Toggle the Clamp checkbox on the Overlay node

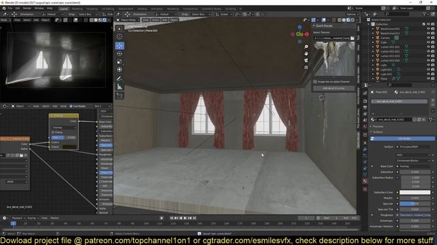(x=53, y=132)
